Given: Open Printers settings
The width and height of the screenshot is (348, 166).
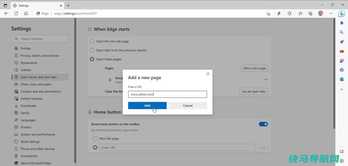Looking at the screenshot, I should click(40, 127).
